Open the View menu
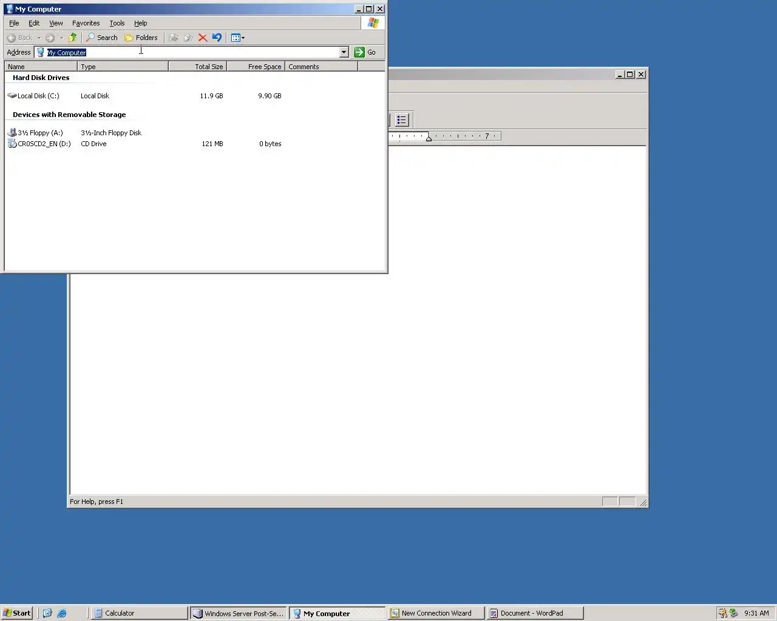Viewport: 777px width, 621px height. coord(56,23)
